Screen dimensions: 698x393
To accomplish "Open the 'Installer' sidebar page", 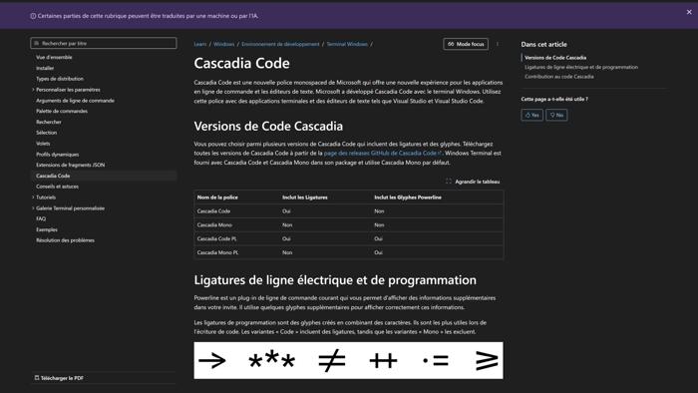I will click(x=45, y=68).
